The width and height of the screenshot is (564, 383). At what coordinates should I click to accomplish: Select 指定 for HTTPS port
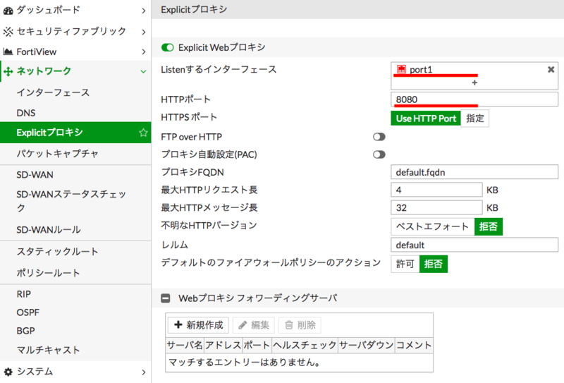tap(474, 118)
